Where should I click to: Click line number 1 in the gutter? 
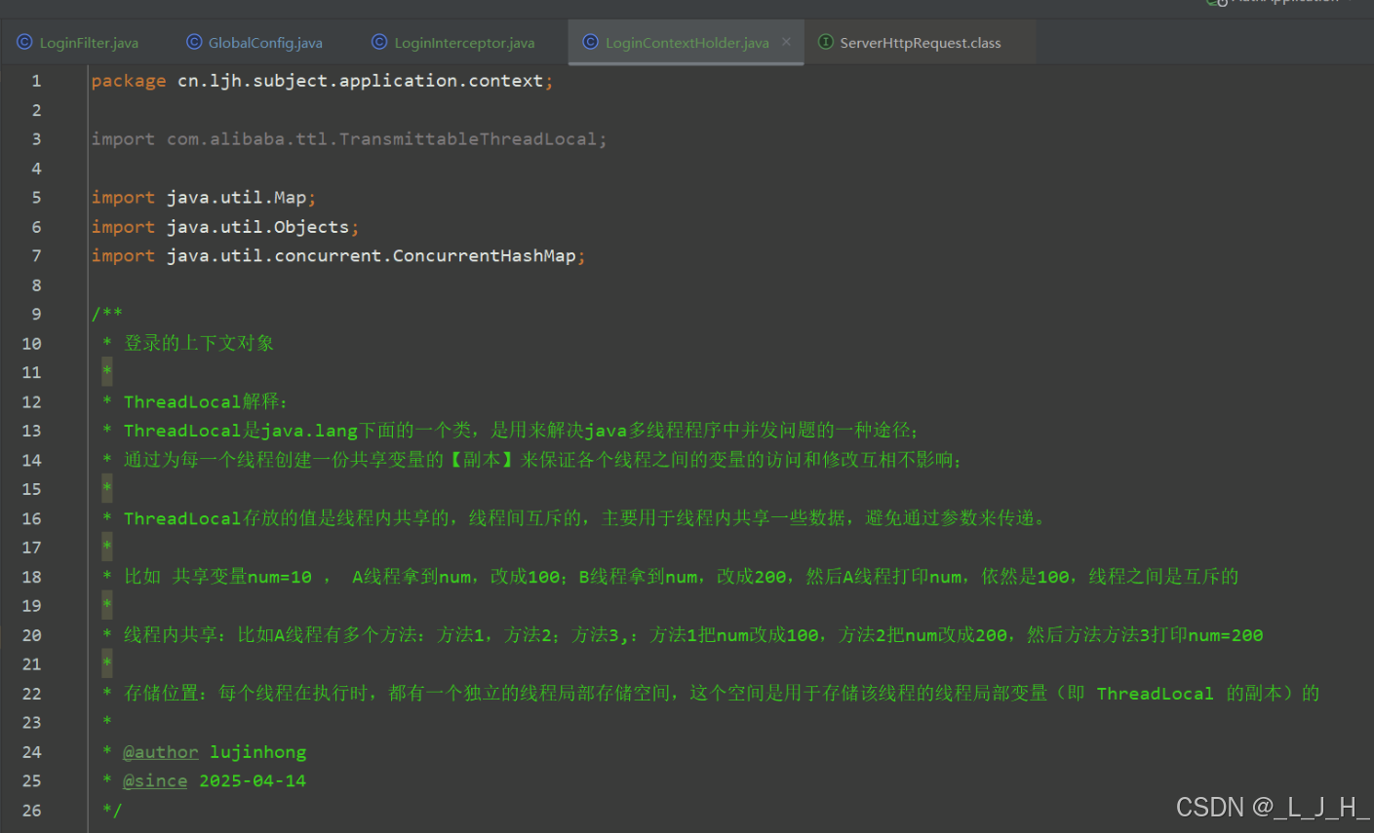click(36, 81)
